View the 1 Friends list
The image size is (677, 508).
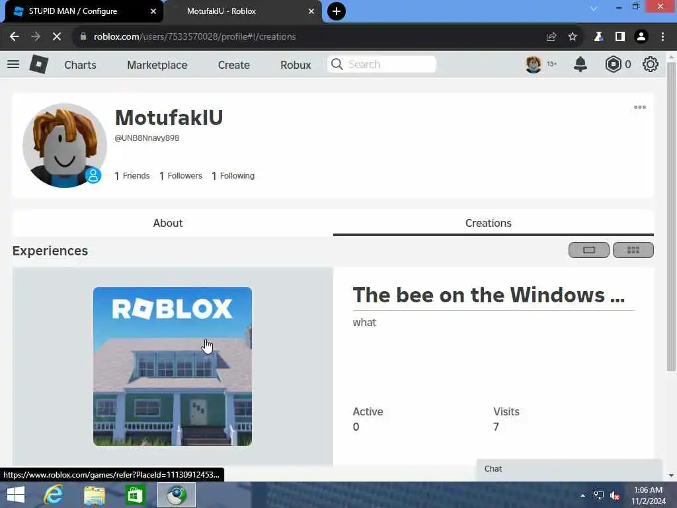pyautogui.click(x=132, y=176)
